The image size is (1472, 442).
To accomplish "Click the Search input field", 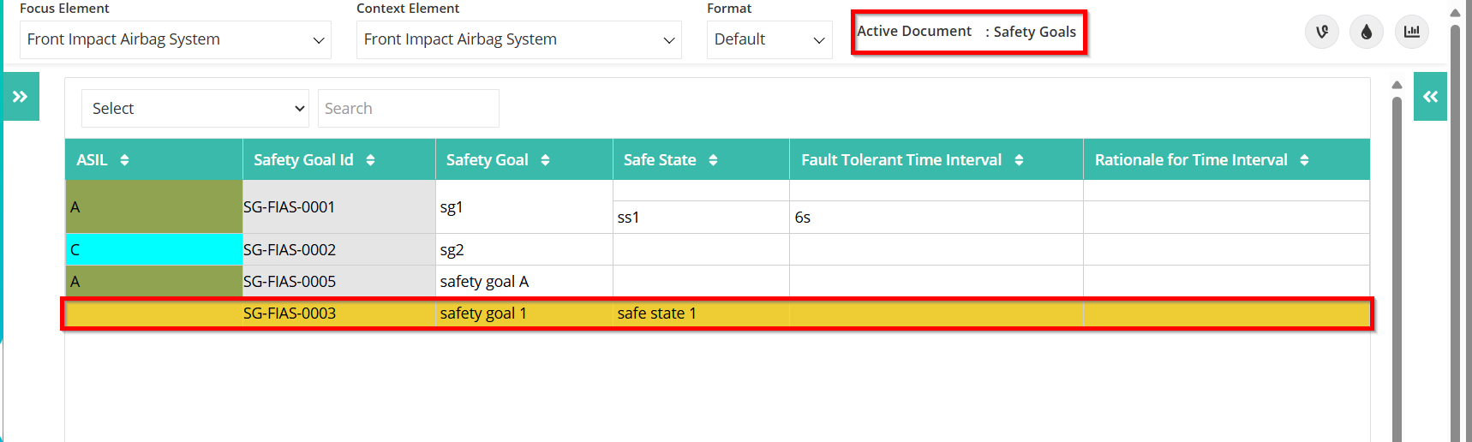I will (409, 109).
